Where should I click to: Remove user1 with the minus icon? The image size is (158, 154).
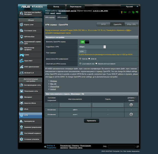click(x=131, y=114)
